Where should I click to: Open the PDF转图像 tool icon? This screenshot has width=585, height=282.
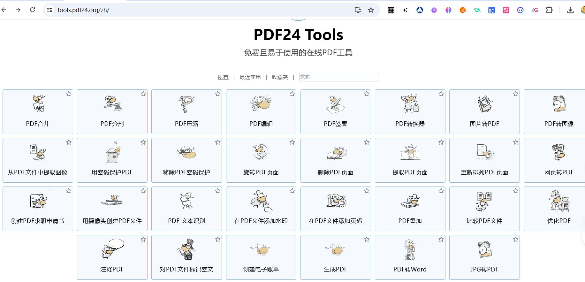(559, 103)
